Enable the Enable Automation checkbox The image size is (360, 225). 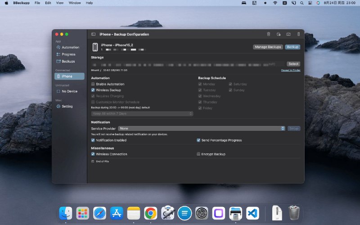pos(93,84)
